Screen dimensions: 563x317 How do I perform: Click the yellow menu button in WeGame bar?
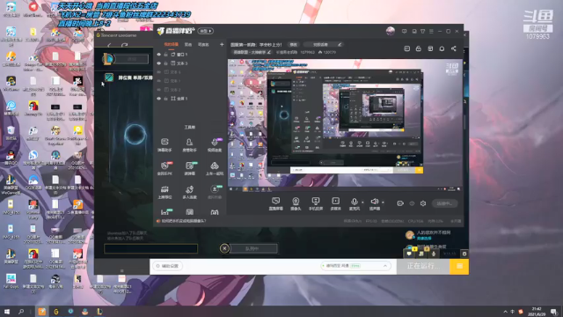459,266
